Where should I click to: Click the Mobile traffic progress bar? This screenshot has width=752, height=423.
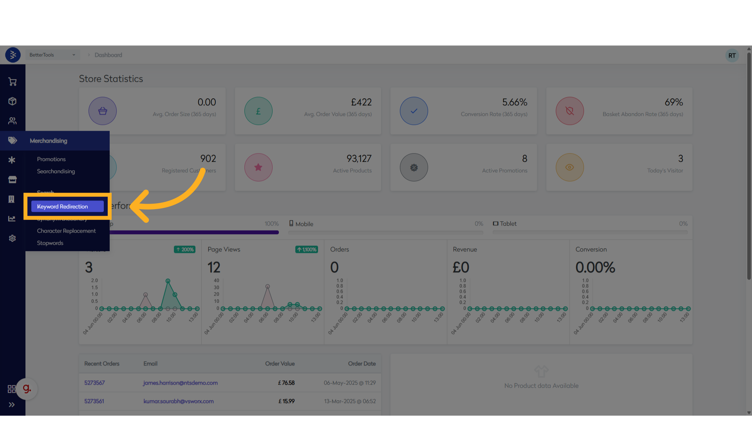pos(385,232)
